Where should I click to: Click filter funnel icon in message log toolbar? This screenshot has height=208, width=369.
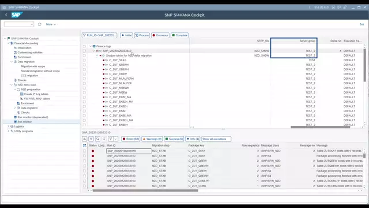(91, 139)
